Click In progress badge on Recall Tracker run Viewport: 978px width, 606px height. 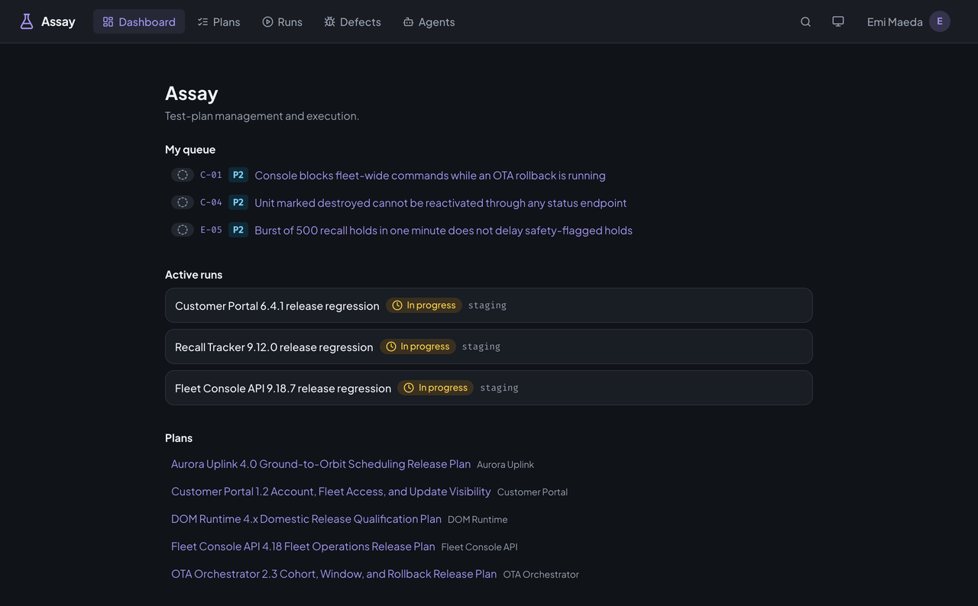point(418,347)
